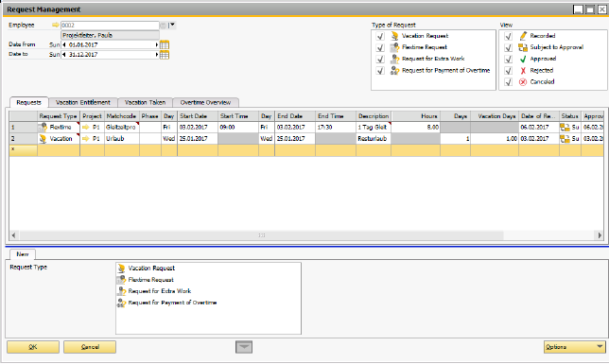Click the OK button

tap(33, 347)
